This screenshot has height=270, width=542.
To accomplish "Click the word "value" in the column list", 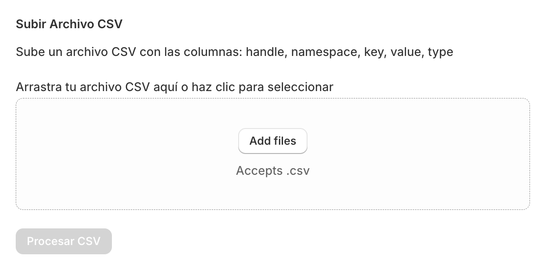I will coord(406,52).
